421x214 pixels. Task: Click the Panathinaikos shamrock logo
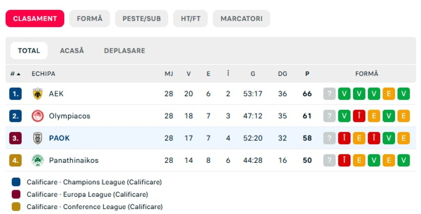tap(38, 160)
